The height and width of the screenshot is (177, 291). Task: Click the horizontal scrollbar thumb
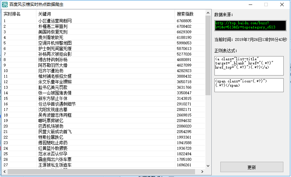(x=101, y=171)
